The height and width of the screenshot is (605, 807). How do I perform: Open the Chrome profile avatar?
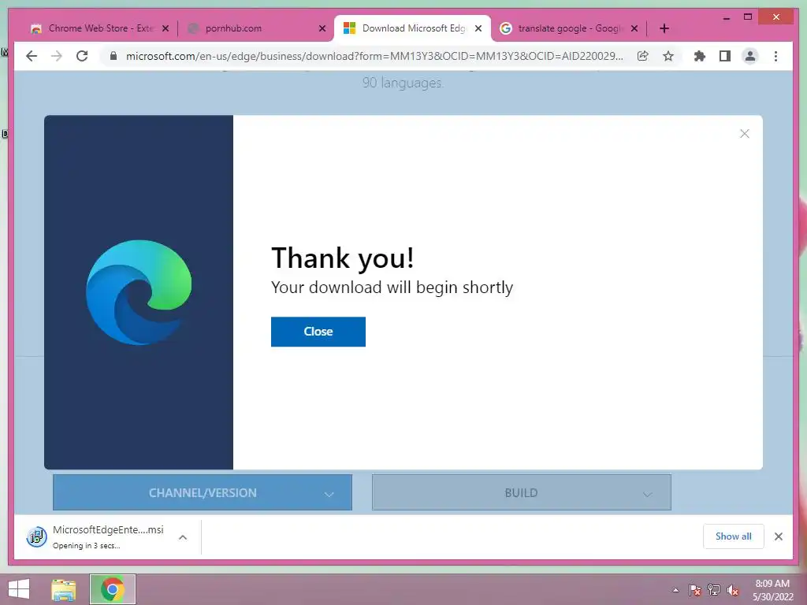click(x=750, y=56)
